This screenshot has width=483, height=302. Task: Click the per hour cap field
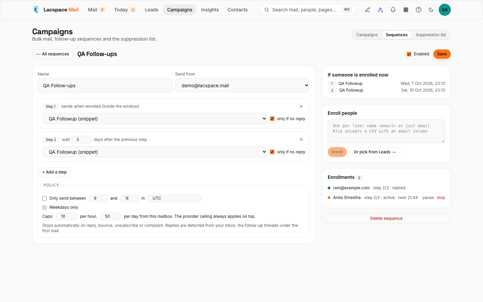pyautogui.click(x=67, y=216)
